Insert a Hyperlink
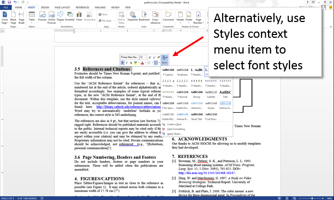The height and width of the screenshot is (200, 334). (x=133, y=16)
